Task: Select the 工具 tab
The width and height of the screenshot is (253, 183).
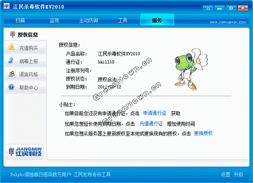Action: click(122, 20)
